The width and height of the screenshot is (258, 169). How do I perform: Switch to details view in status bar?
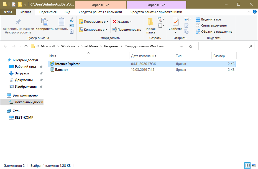247,165
